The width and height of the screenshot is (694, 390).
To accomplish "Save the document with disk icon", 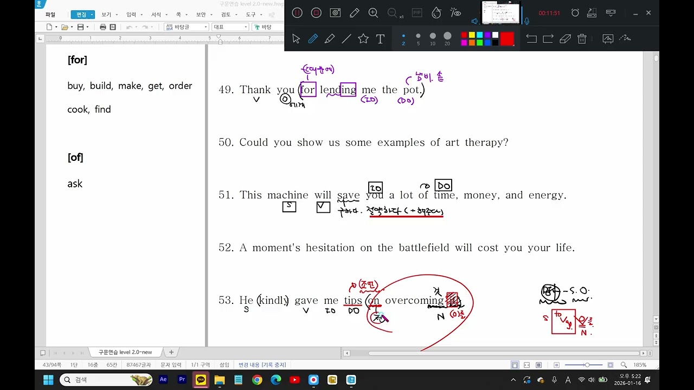I will click(80, 27).
